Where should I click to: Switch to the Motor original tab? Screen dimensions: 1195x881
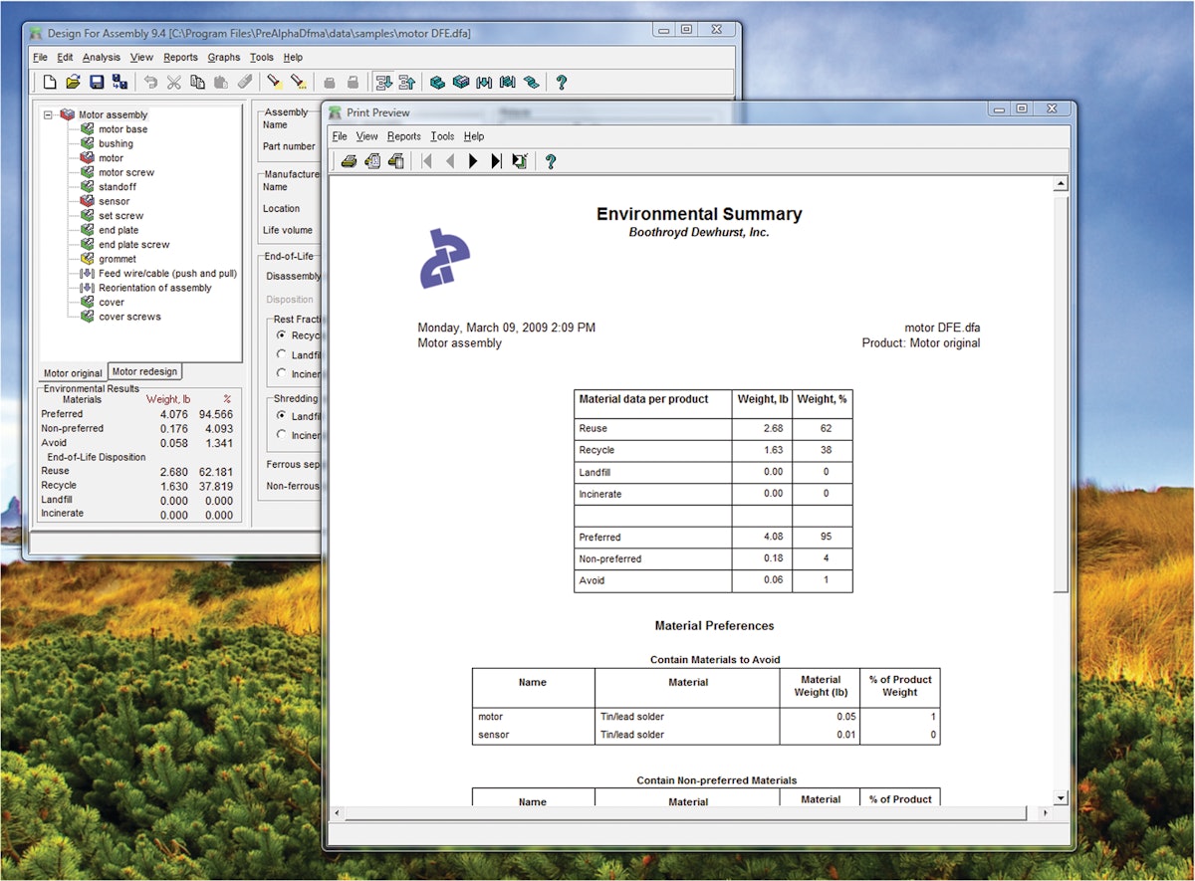[x=71, y=372]
